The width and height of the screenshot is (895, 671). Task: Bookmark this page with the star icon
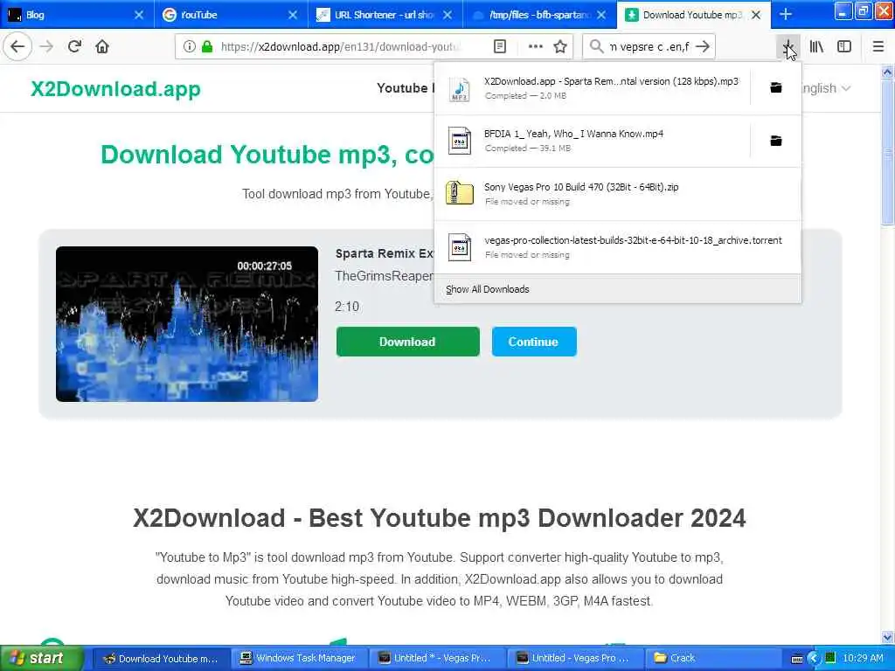560,47
